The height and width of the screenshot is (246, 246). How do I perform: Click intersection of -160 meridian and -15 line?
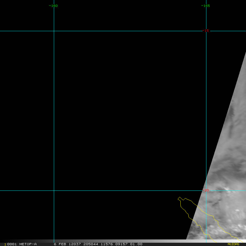(x=54, y=31)
